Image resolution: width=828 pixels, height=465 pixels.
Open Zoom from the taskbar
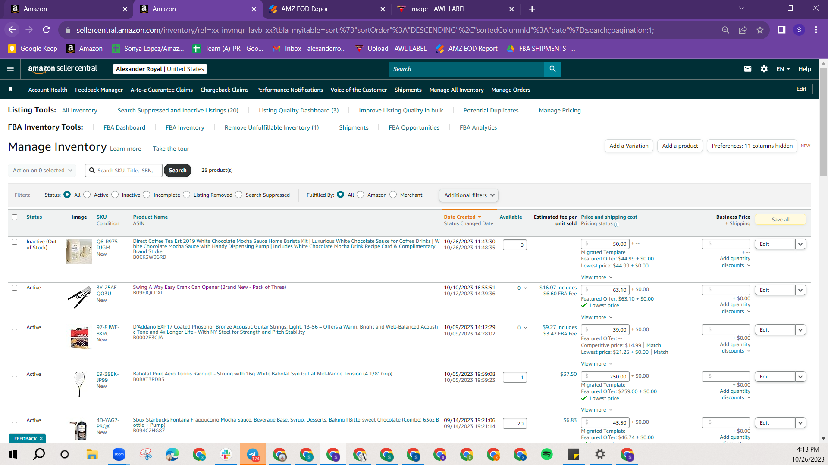[119, 454]
